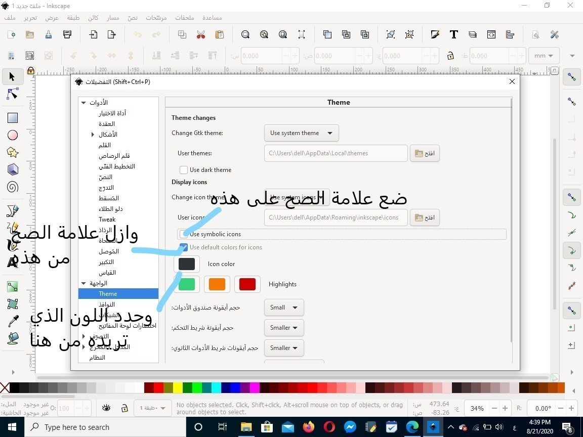
Task: Open the مرشحات menu
Action: pos(156,18)
